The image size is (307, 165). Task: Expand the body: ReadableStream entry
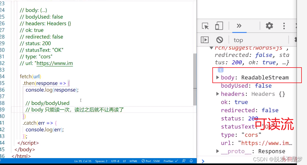coord(217,77)
